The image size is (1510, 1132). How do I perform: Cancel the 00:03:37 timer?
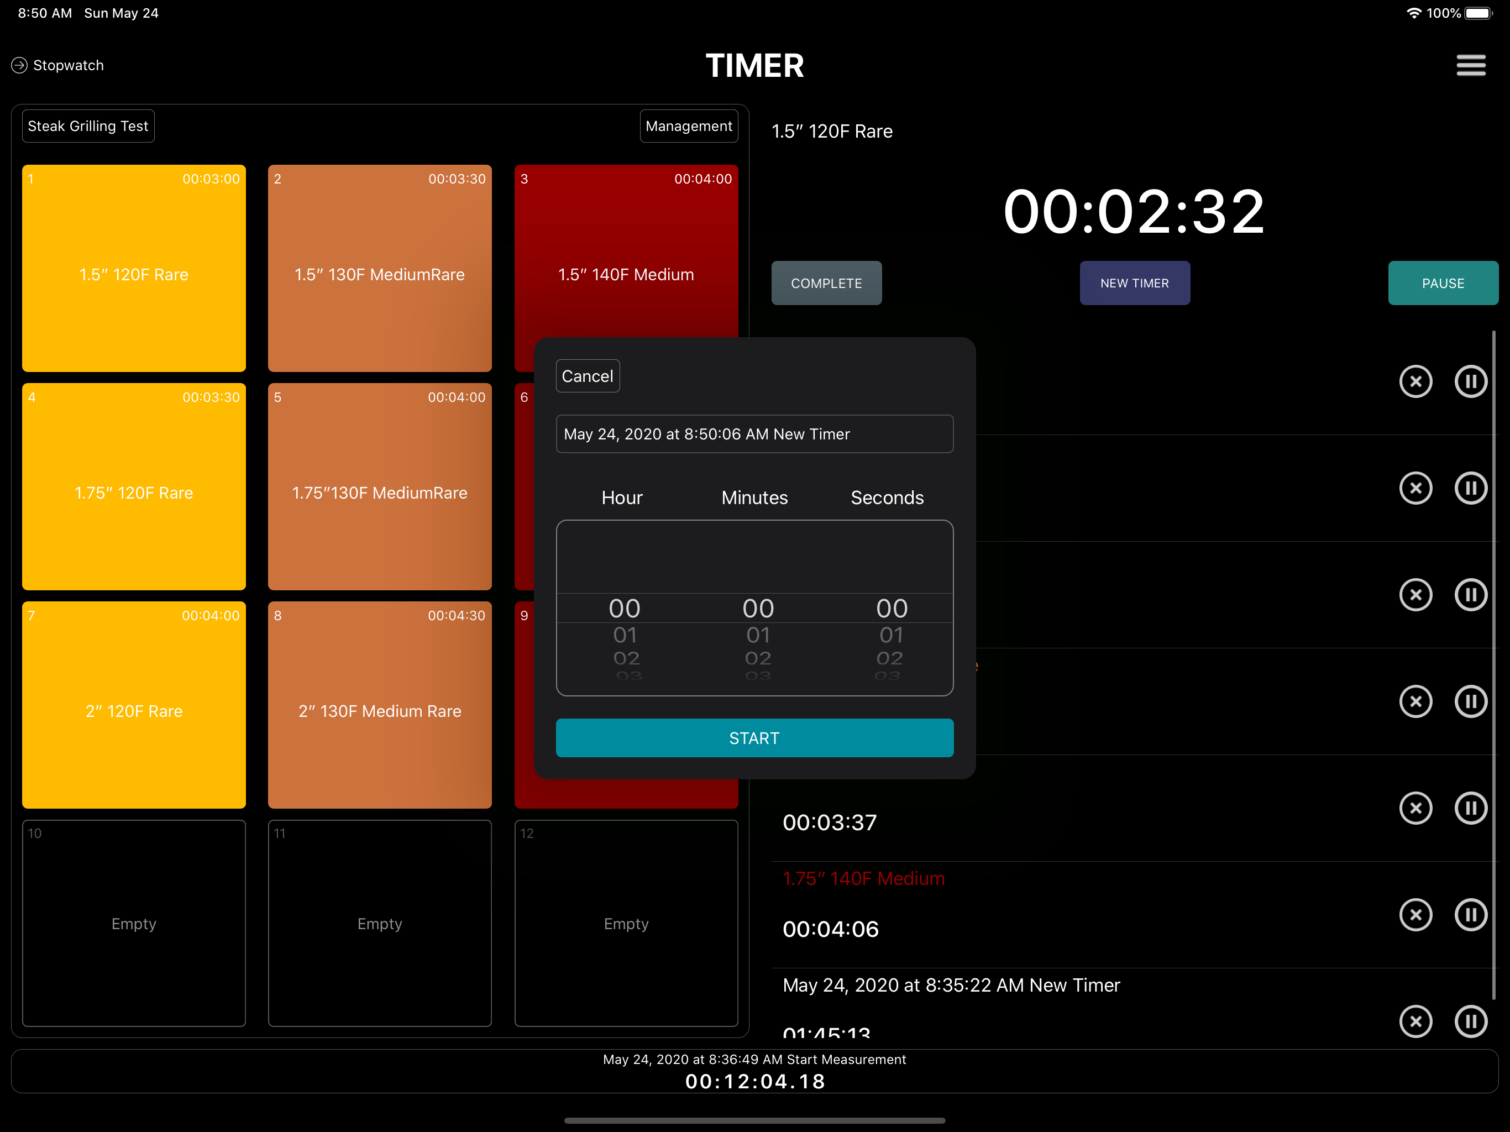pos(1415,808)
